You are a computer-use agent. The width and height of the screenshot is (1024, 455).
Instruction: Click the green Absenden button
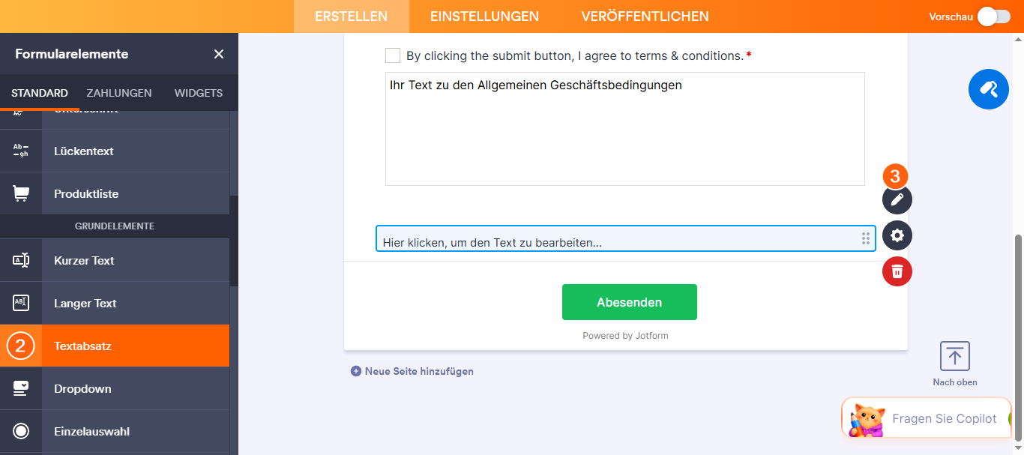pyautogui.click(x=630, y=302)
